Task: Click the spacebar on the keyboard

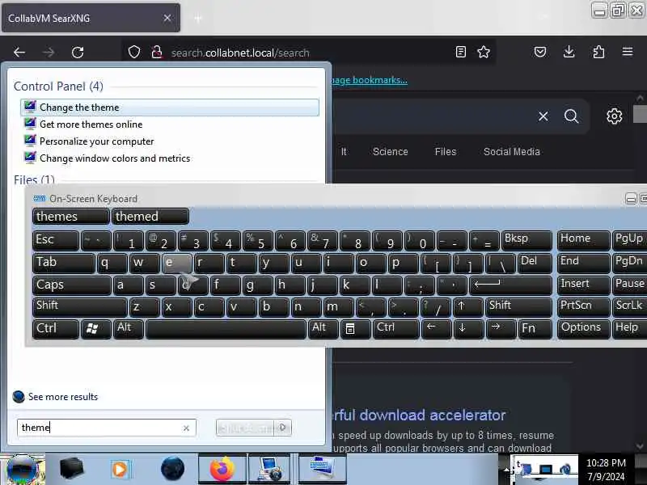Action: 226,329
